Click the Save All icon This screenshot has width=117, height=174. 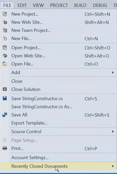pyautogui.click(x=5, y=115)
